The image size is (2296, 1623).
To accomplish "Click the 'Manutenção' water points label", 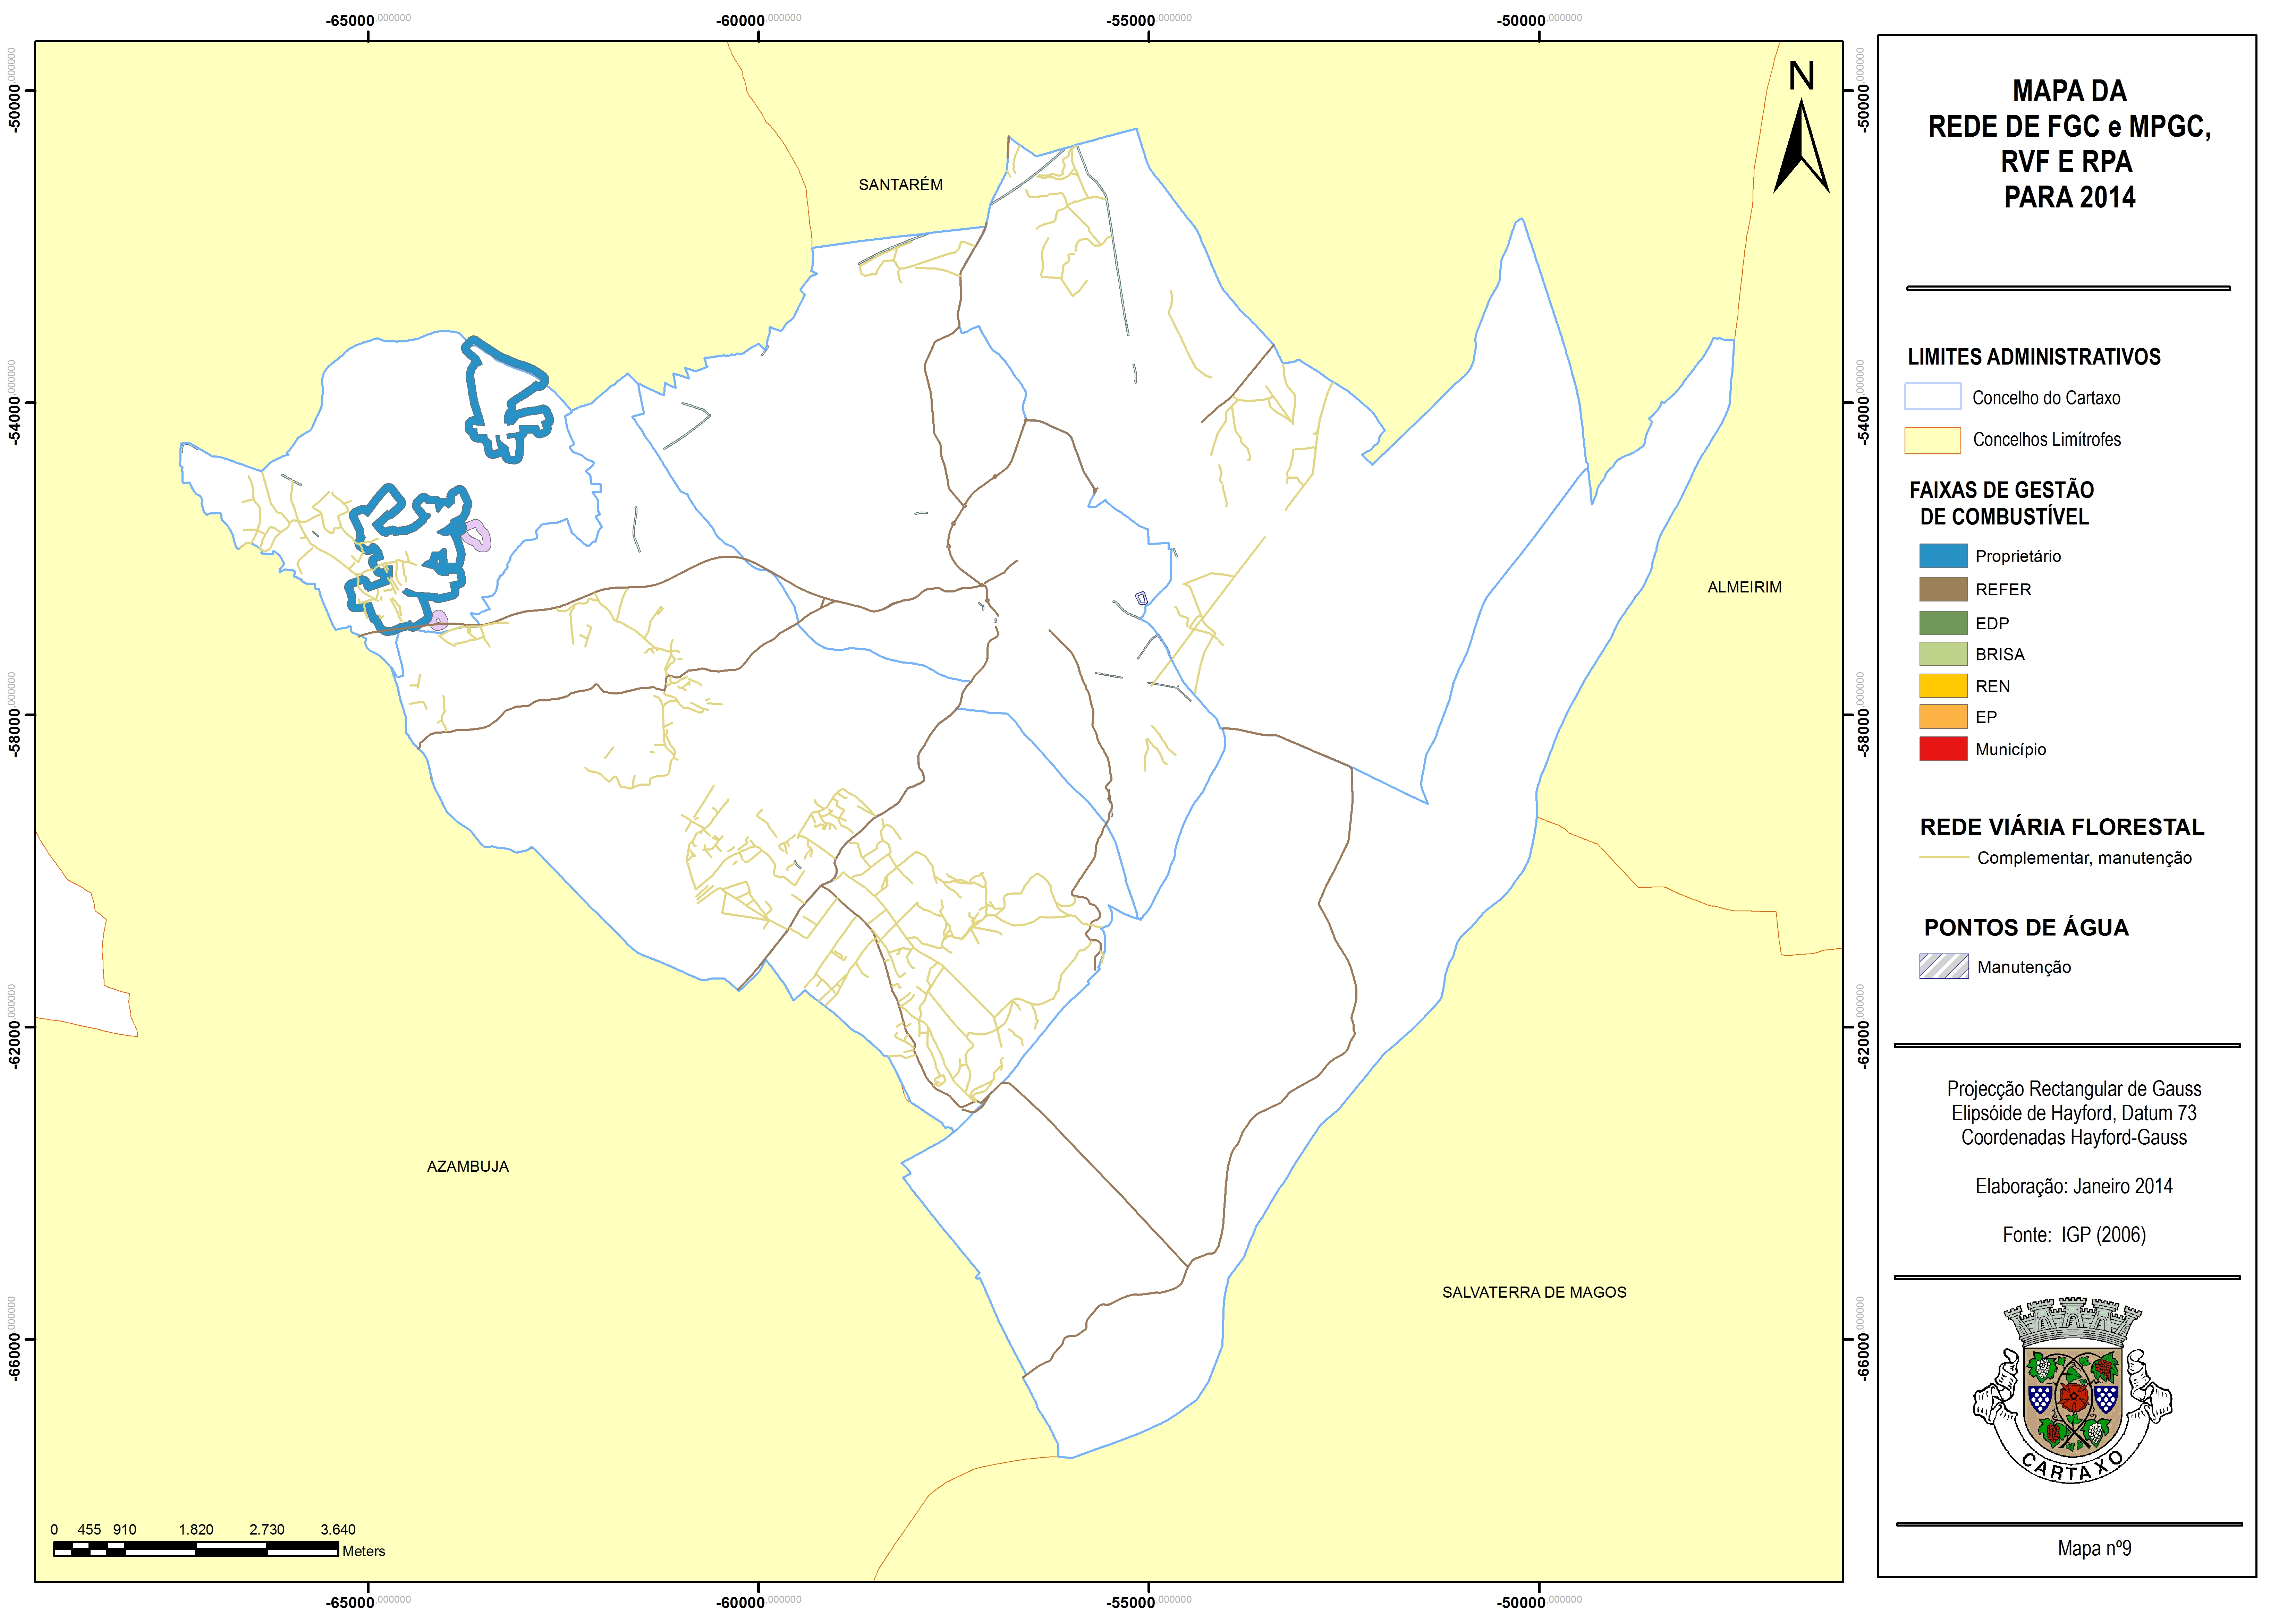I will coord(2024,967).
